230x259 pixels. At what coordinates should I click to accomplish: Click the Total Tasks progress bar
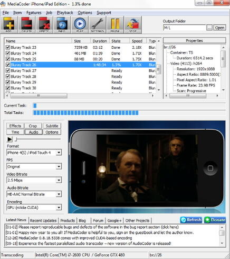click(x=129, y=113)
